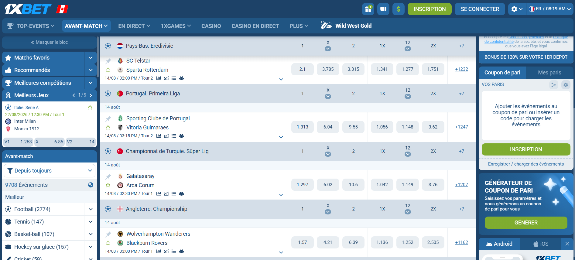Image resolution: width=575 pixels, height=260 pixels.
Task: Expand the Hockey sur glace (157) category
Action: pos(91,247)
